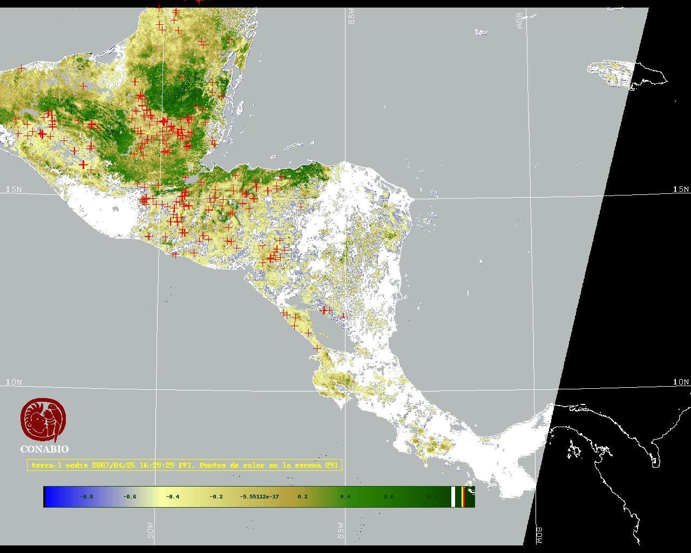691x553 pixels.
Task: Click the 15N latitude label on right edge
Action: tap(681, 189)
